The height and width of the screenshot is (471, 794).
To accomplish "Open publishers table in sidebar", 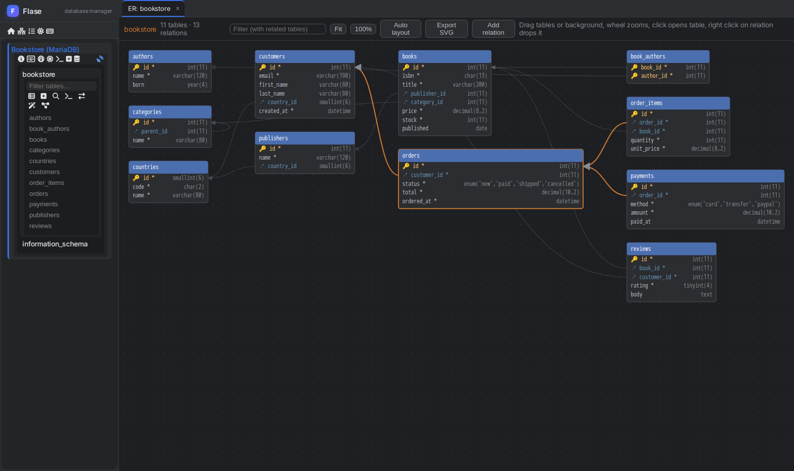I will 44,215.
